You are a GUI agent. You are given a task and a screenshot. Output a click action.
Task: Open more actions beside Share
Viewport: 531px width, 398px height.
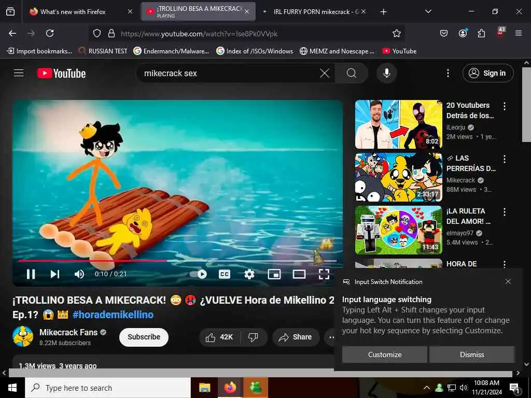click(x=331, y=337)
